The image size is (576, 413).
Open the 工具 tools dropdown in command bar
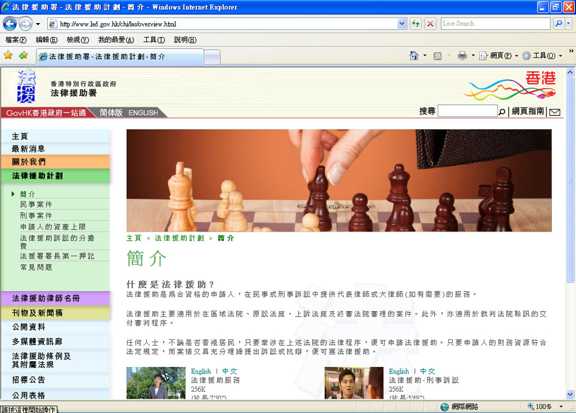(542, 56)
